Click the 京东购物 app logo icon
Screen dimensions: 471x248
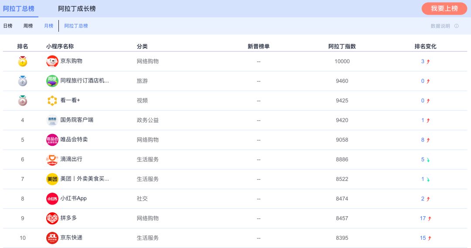pyautogui.click(x=52, y=61)
